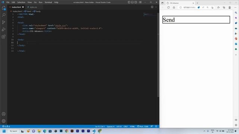
Task: Close the CSS Advance browser tab
Action: [193, 3]
